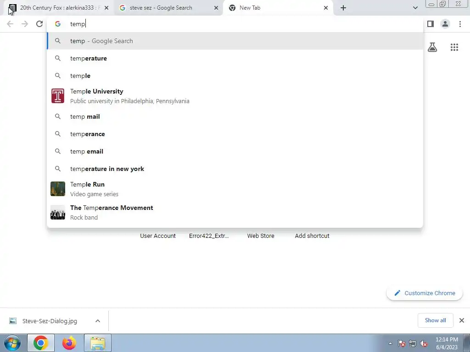
Task: Choose the Temple Run suggestion
Action: (x=235, y=189)
